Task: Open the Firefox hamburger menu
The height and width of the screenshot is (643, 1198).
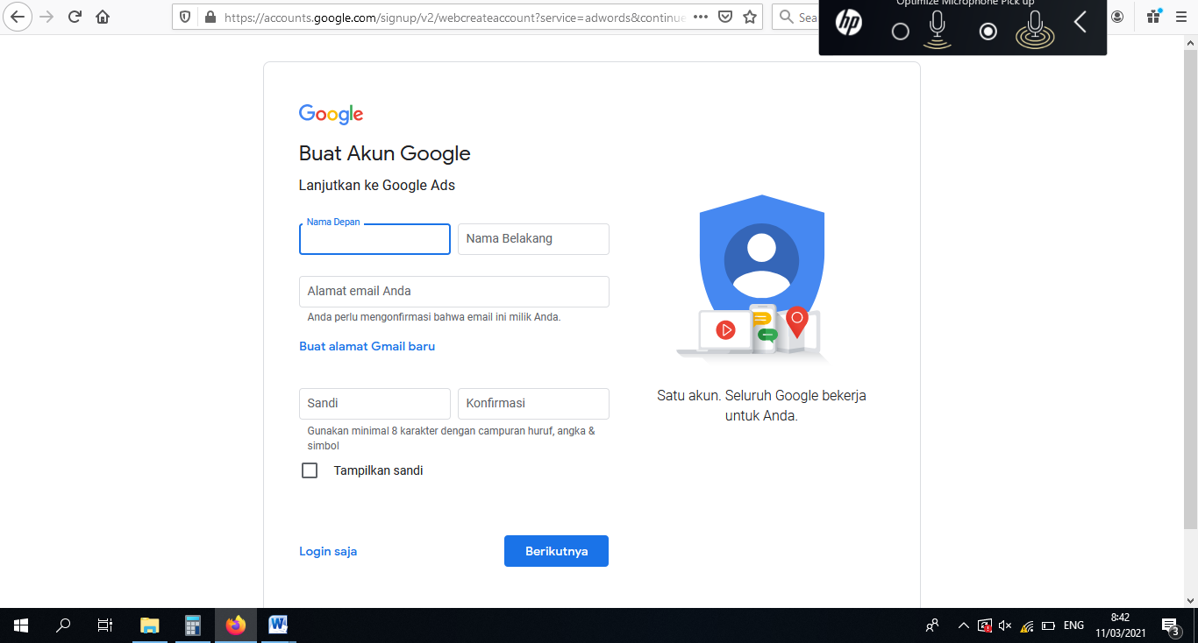Action: point(1181,17)
